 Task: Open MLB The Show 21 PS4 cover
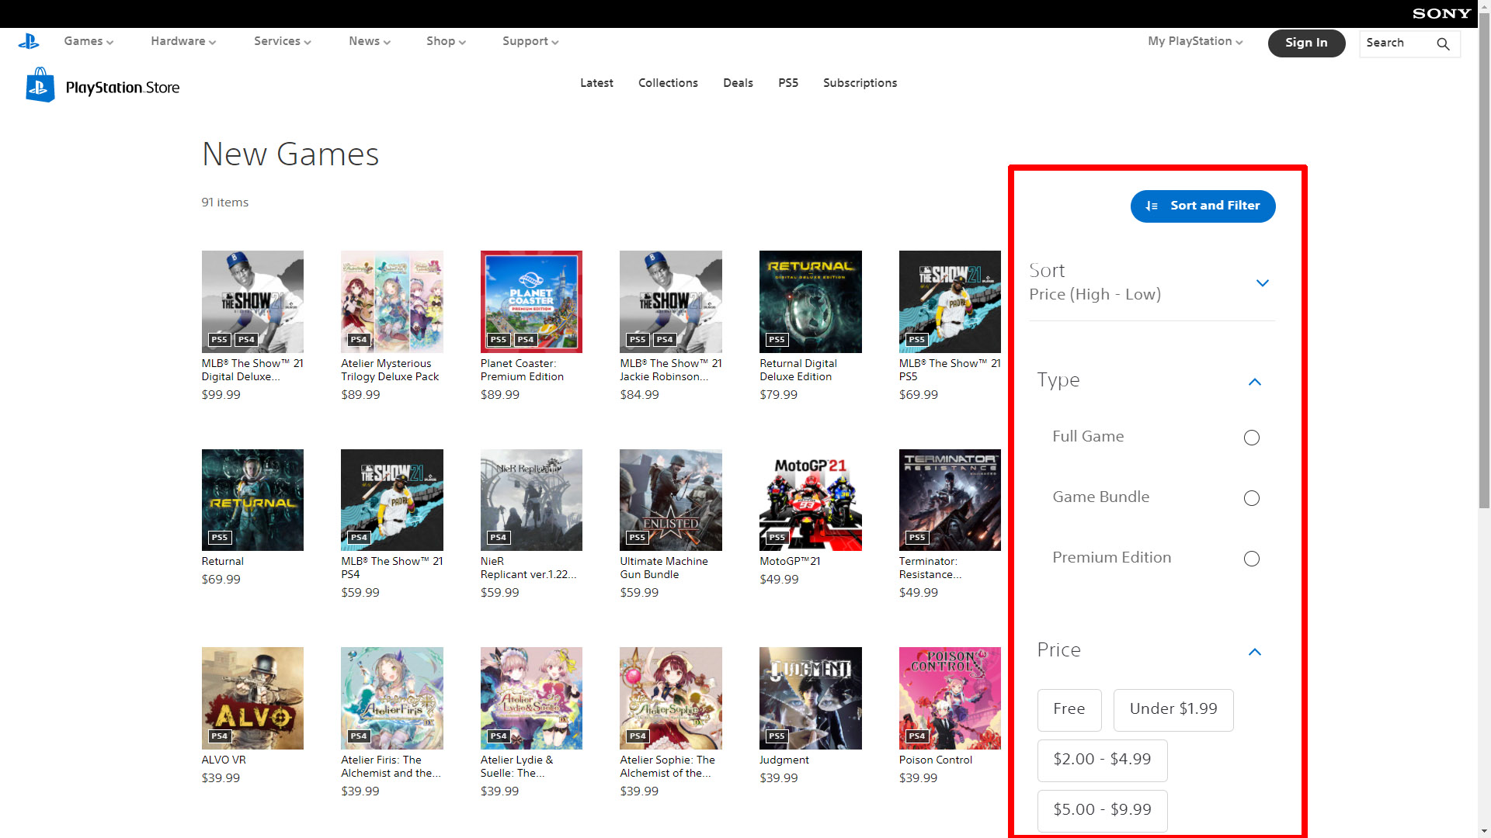tap(391, 500)
